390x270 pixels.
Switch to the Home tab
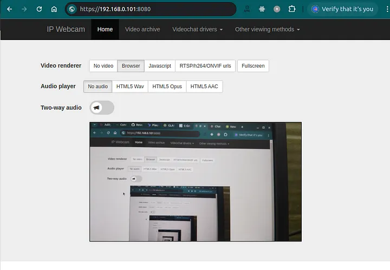105,29
